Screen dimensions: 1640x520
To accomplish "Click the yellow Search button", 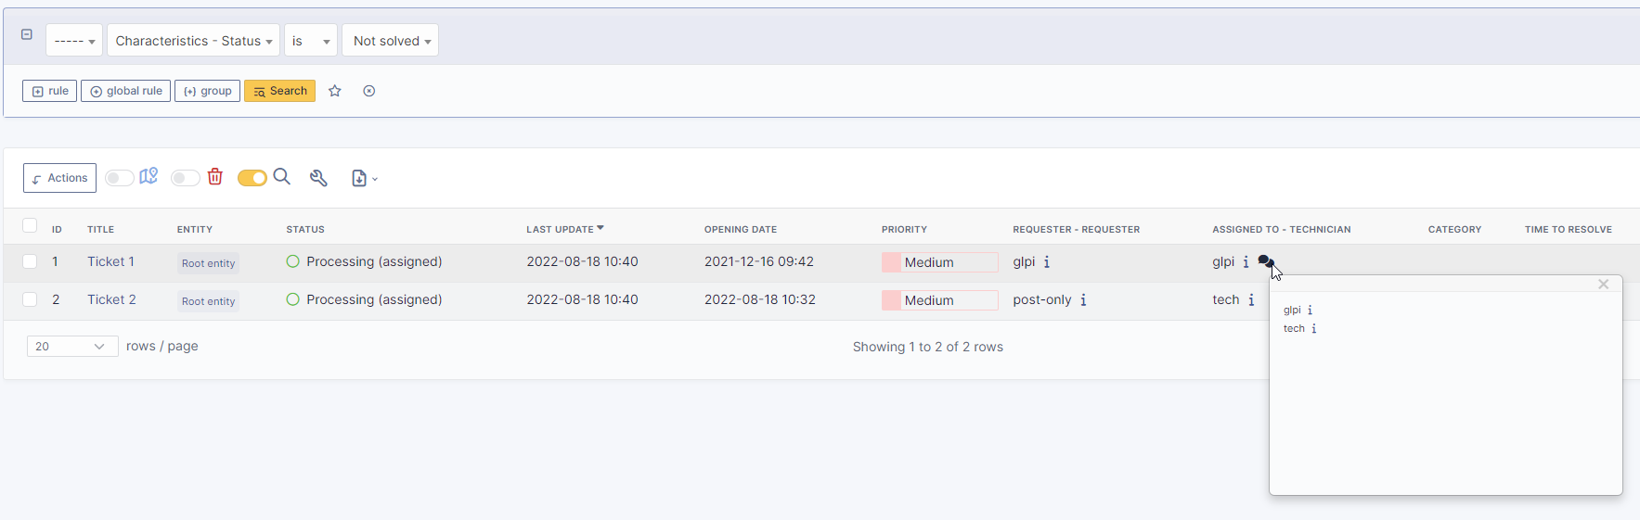I will point(279,91).
